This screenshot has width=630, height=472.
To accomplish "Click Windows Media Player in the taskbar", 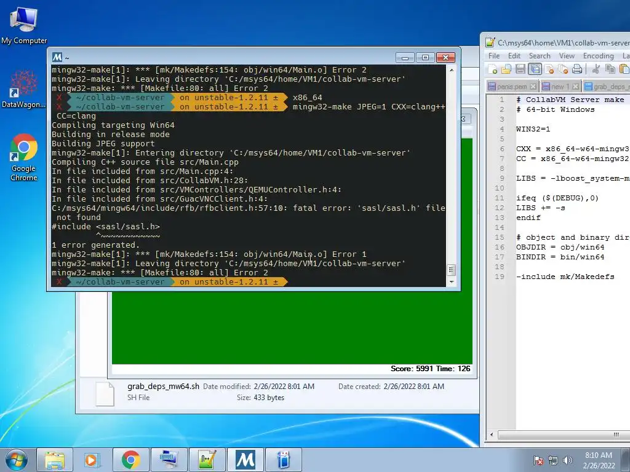I will click(92, 460).
